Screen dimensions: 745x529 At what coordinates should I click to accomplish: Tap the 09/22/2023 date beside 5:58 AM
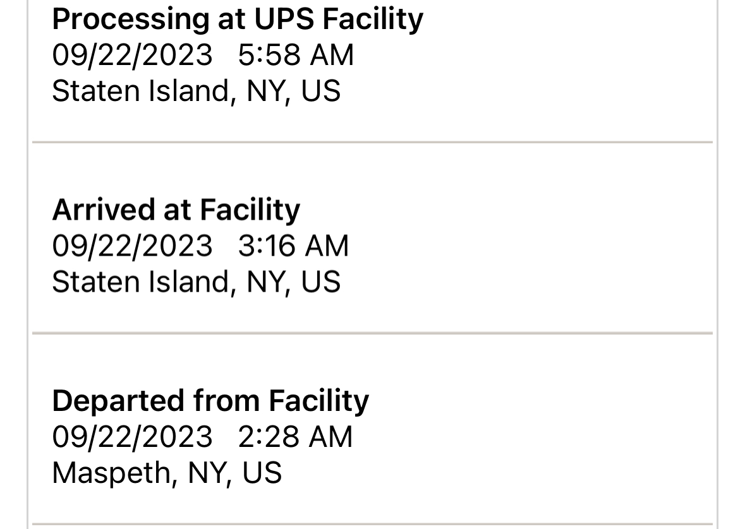(132, 55)
